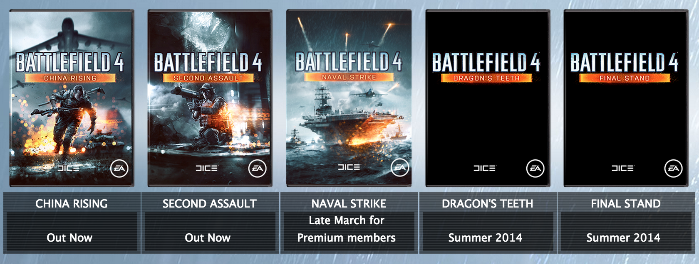
Task: Click "Summer 2014" under Final Stand
Action: tap(623, 237)
